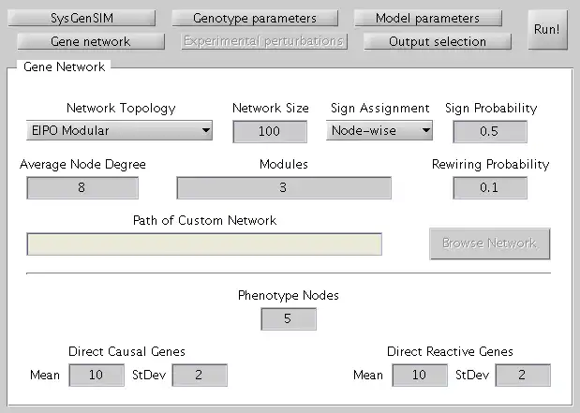Click the Average Node Degree field
Screen dimensions: 580x413
click(x=82, y=188)
